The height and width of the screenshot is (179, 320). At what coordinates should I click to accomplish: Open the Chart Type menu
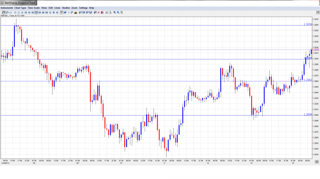click(20, 8)
